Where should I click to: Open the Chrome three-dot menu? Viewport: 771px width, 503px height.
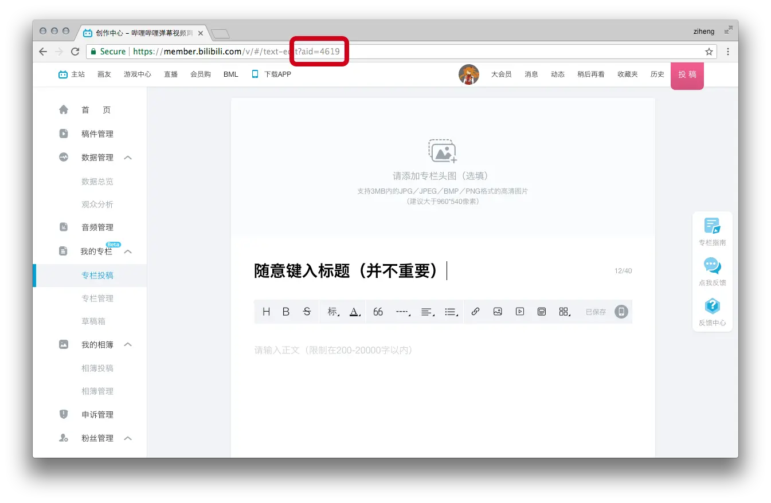728,52
